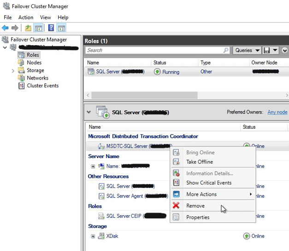Choose Show Critical Events from context menu
289x251 pixels.
(213, 183)
